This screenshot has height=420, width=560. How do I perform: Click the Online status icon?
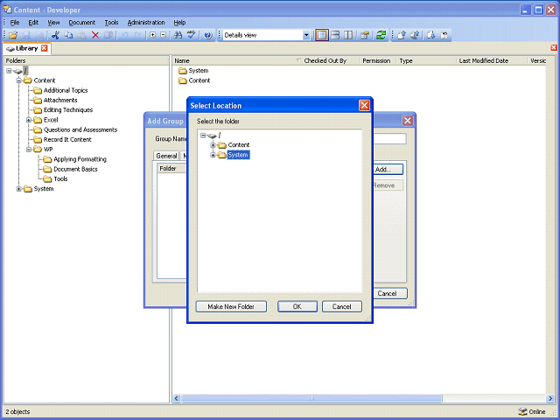pyautogui.click(x=522, y=411)
